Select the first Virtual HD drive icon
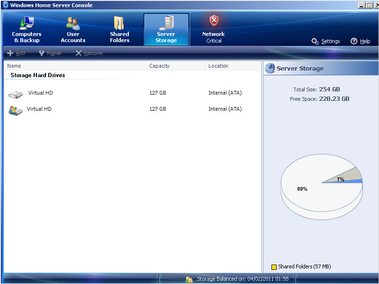The height and width of the screenshot is (284, 379). pyautogui.click(x=16, y=95)
